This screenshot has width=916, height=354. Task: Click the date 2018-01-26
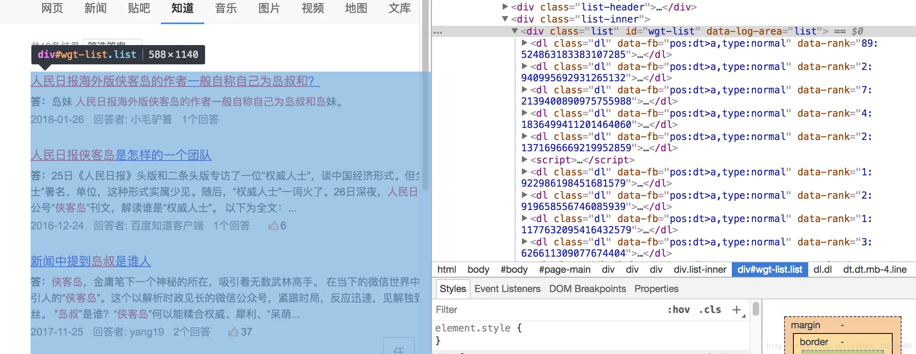pyautogui.click(x=57, y=119)
